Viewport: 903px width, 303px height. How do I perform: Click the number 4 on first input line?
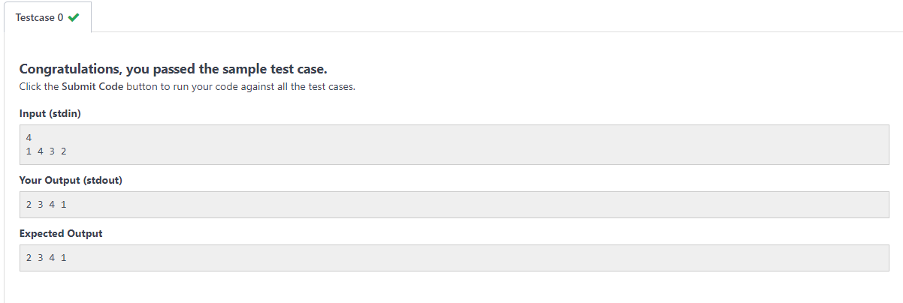(29, 137)
